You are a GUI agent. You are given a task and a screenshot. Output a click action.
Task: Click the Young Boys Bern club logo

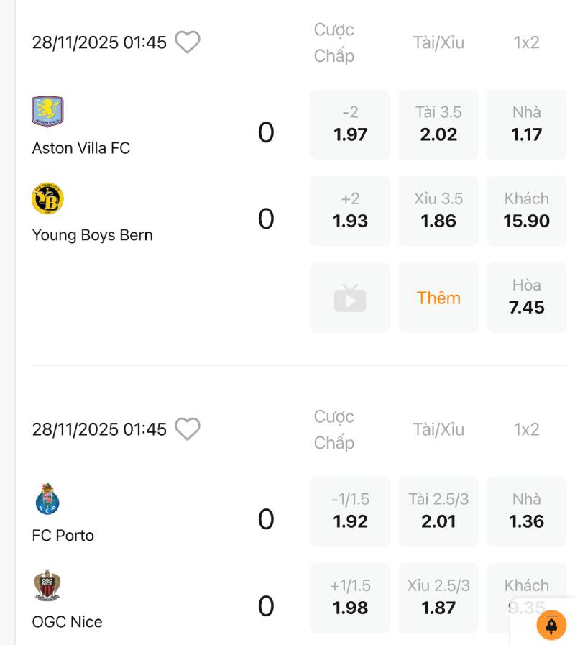pos(47,198)
